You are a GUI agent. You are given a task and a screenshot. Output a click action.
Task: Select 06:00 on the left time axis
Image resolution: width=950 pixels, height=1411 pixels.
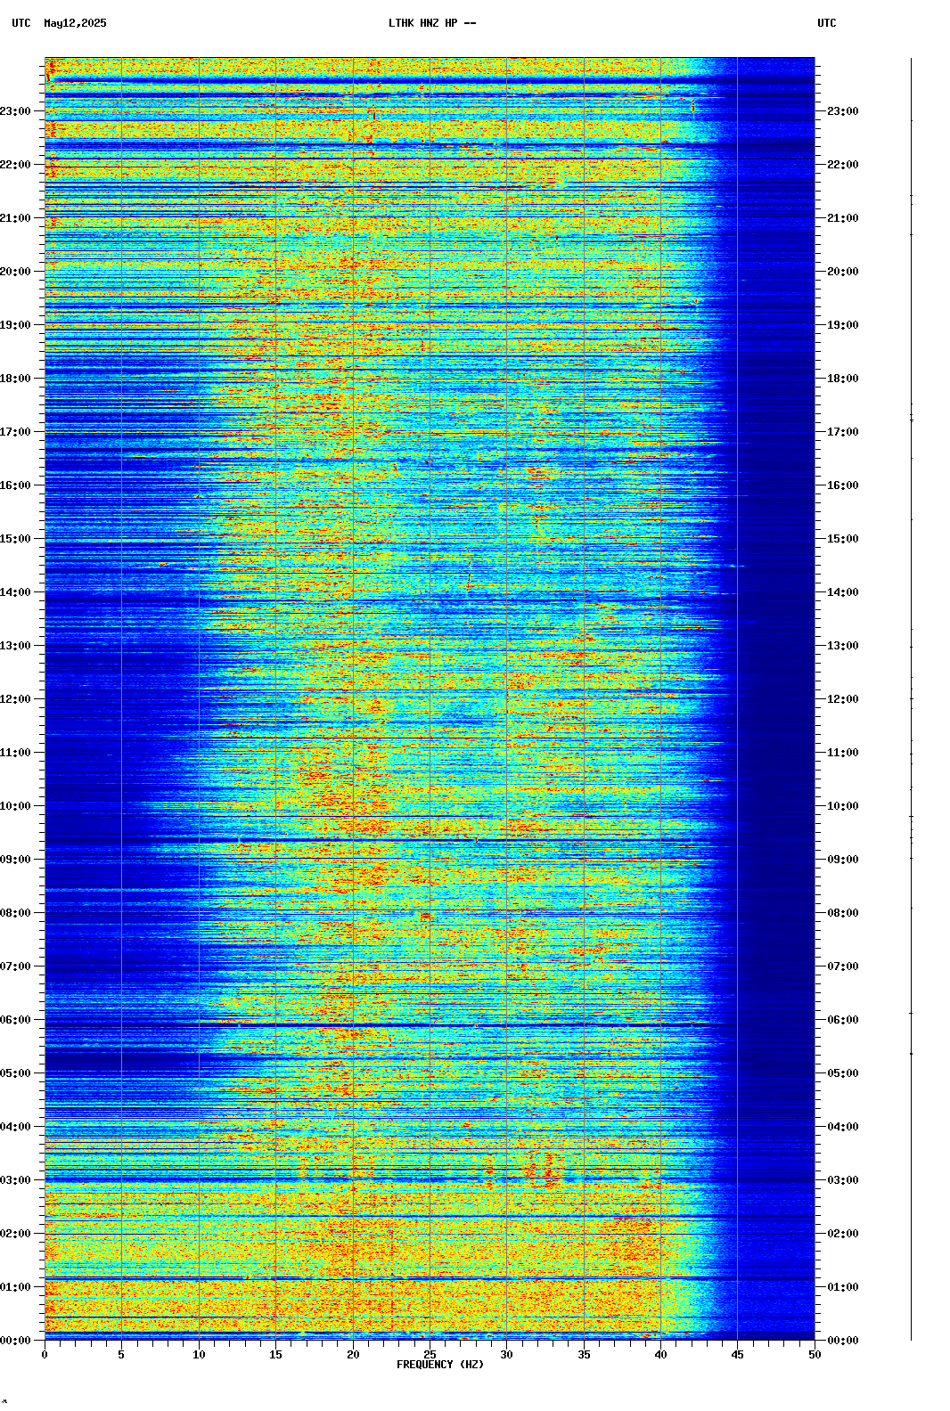(15, 1020)
